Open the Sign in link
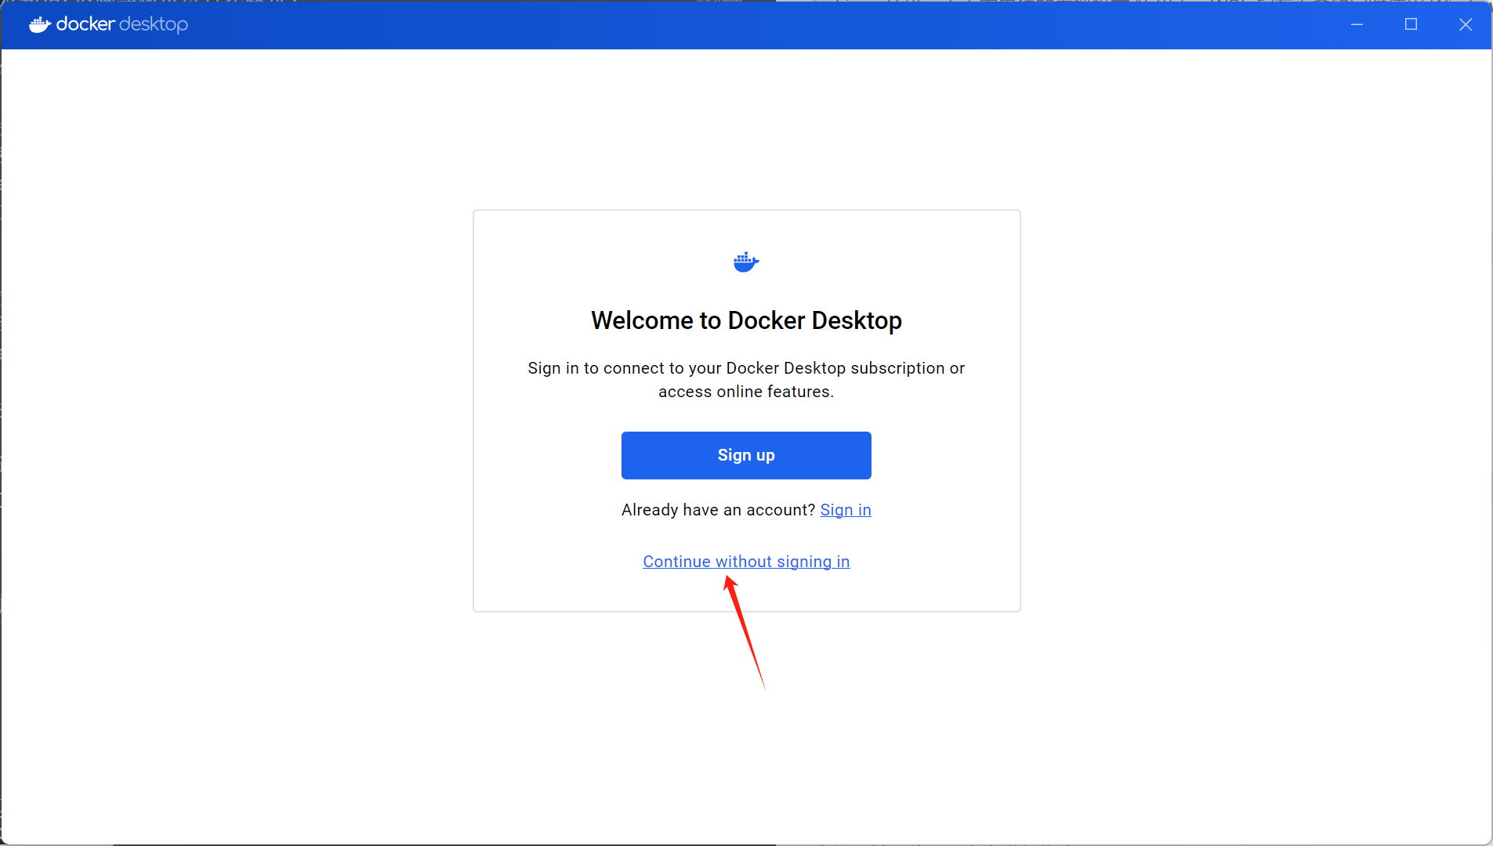Image resolution: width=1493 pixels, height=846 pixels. coord(846,510)
